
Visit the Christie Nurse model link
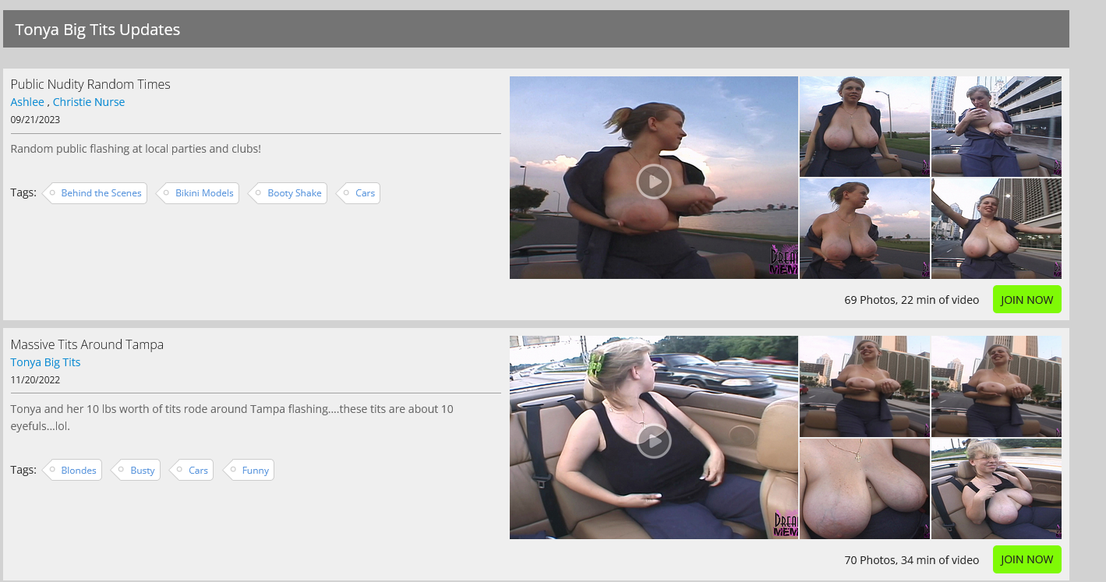pyautogui.click(x=89, y=102)
